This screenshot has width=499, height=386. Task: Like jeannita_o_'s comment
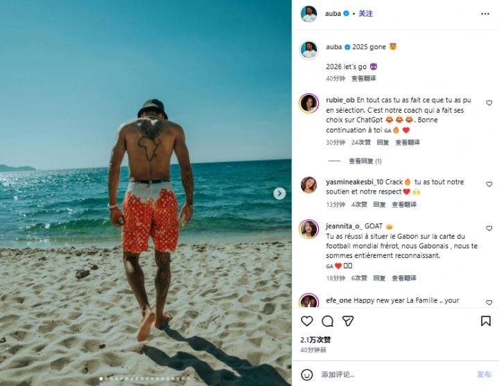pyautogui.click(x=489, y=228)
